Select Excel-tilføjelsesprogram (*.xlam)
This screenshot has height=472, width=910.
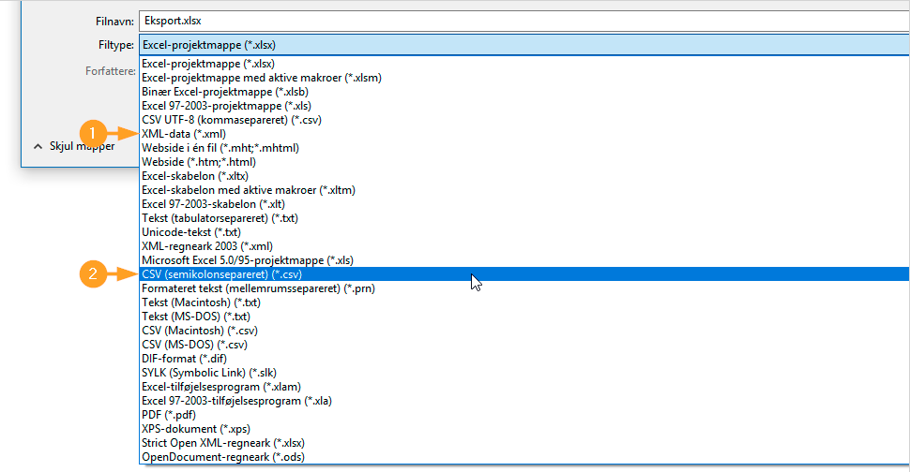pos(524,387)
